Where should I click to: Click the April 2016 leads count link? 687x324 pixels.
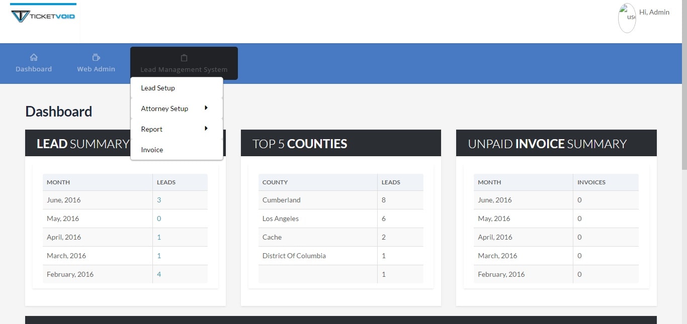(159, 237)
